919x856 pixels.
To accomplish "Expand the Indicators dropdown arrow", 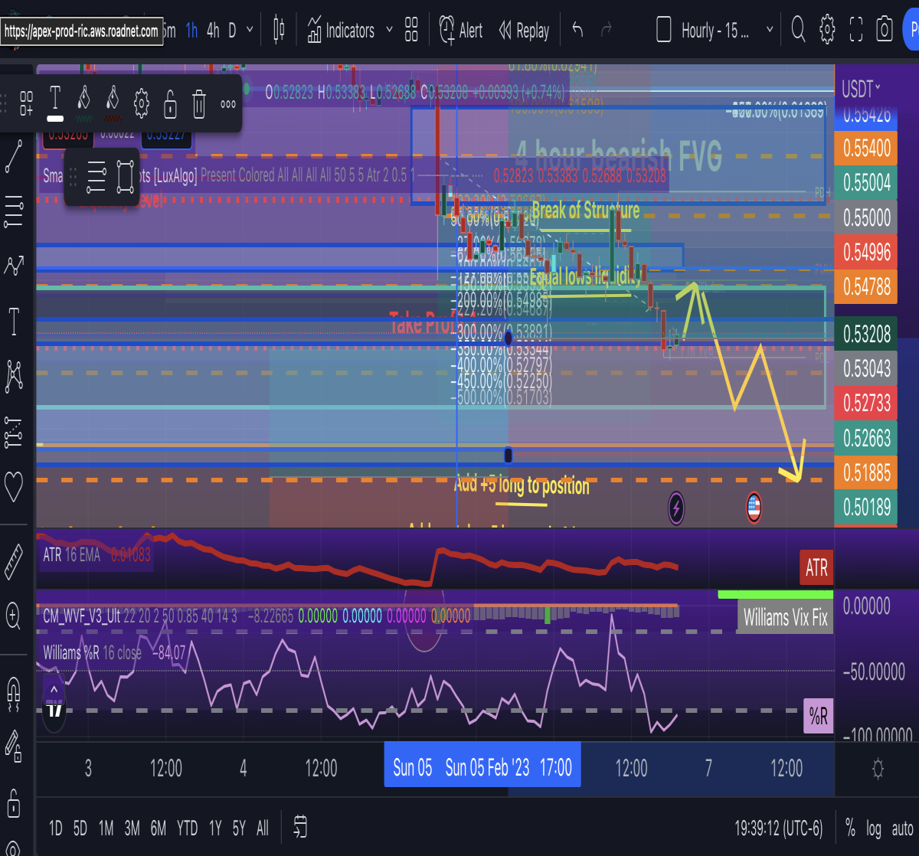I will point(389,31).
